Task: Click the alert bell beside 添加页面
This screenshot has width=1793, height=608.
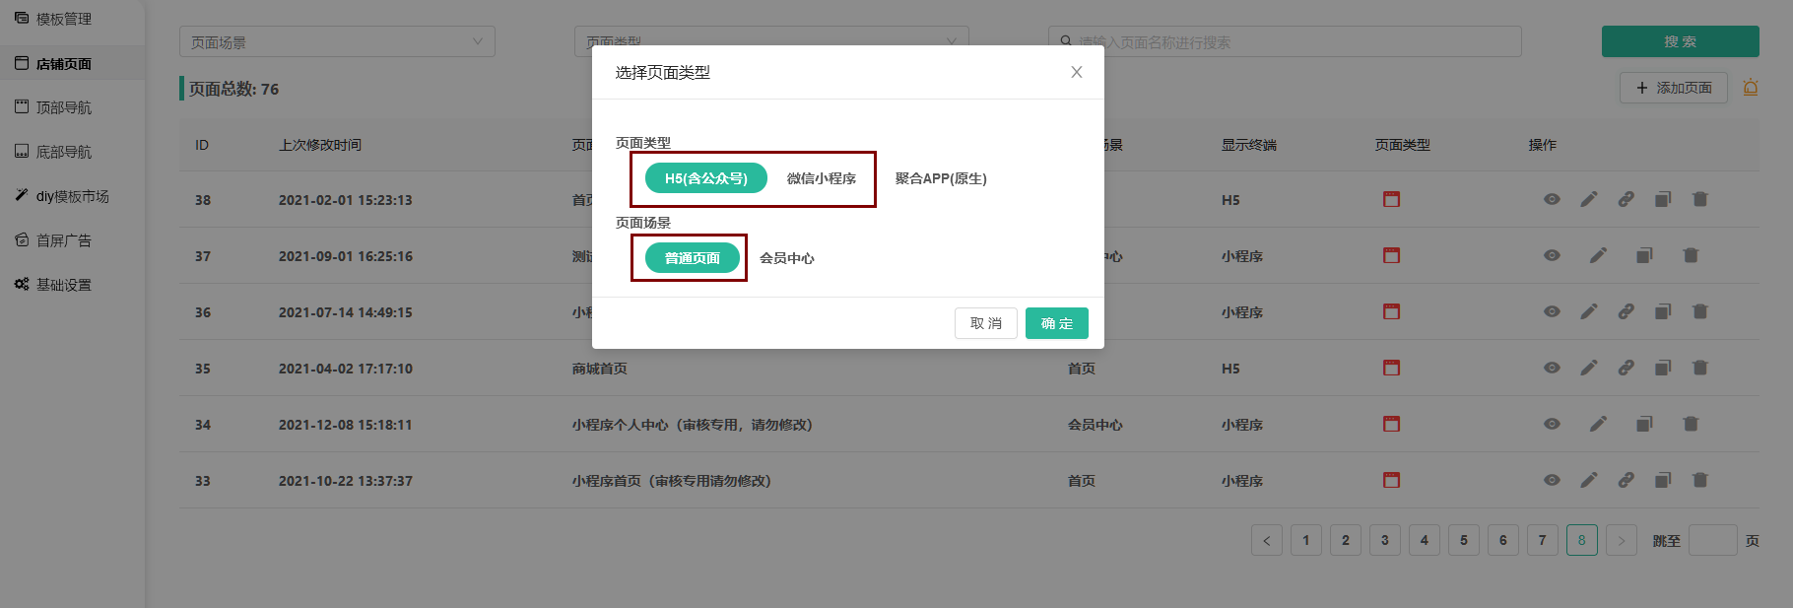Action: point(1751,88)
